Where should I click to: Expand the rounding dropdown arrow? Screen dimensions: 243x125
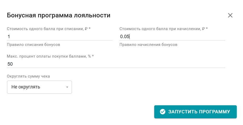[x=67, y=87]
